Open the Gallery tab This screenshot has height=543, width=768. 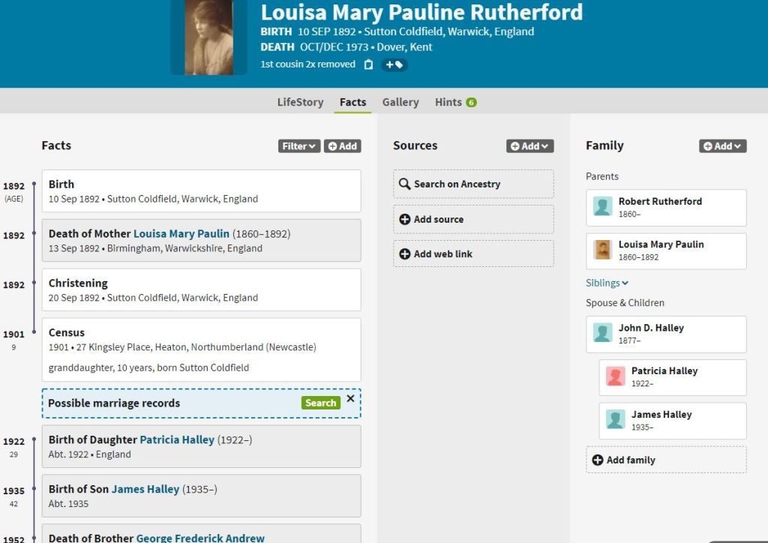pyautogui.click(x=400, y=102)
